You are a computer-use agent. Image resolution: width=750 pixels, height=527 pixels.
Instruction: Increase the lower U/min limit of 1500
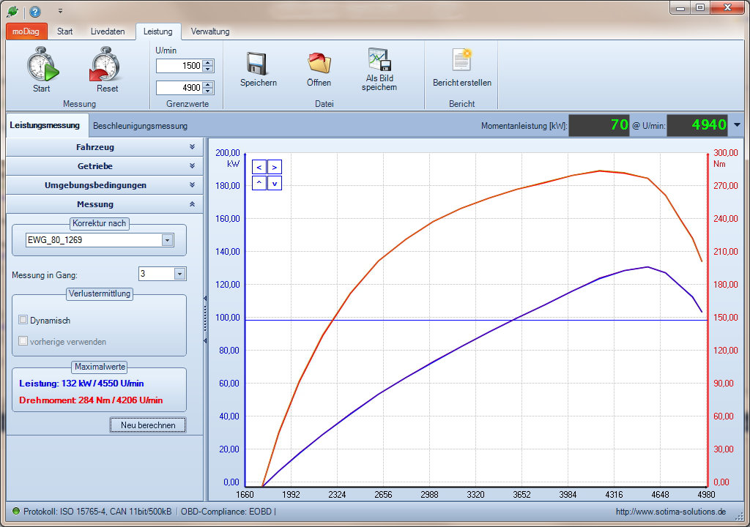tap(207, 63)
